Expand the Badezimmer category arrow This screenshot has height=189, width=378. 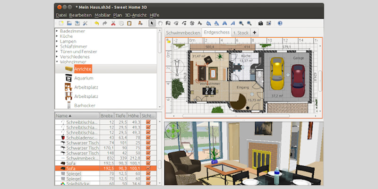tap(57, 31)
